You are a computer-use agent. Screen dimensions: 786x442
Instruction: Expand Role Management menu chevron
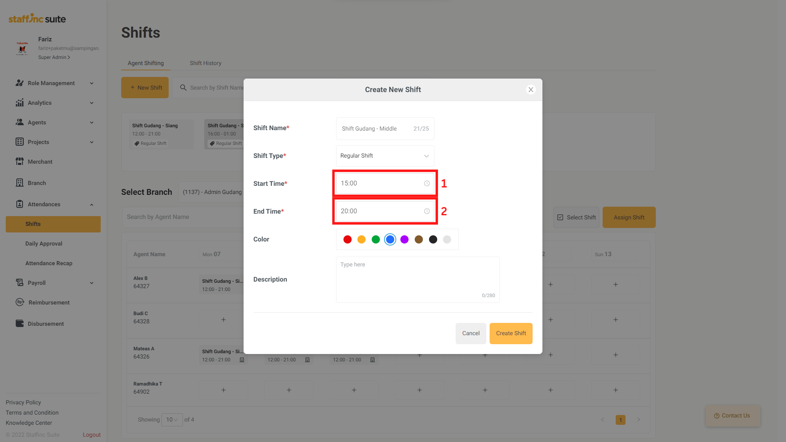pyautogui.click(x=92, y=83)
